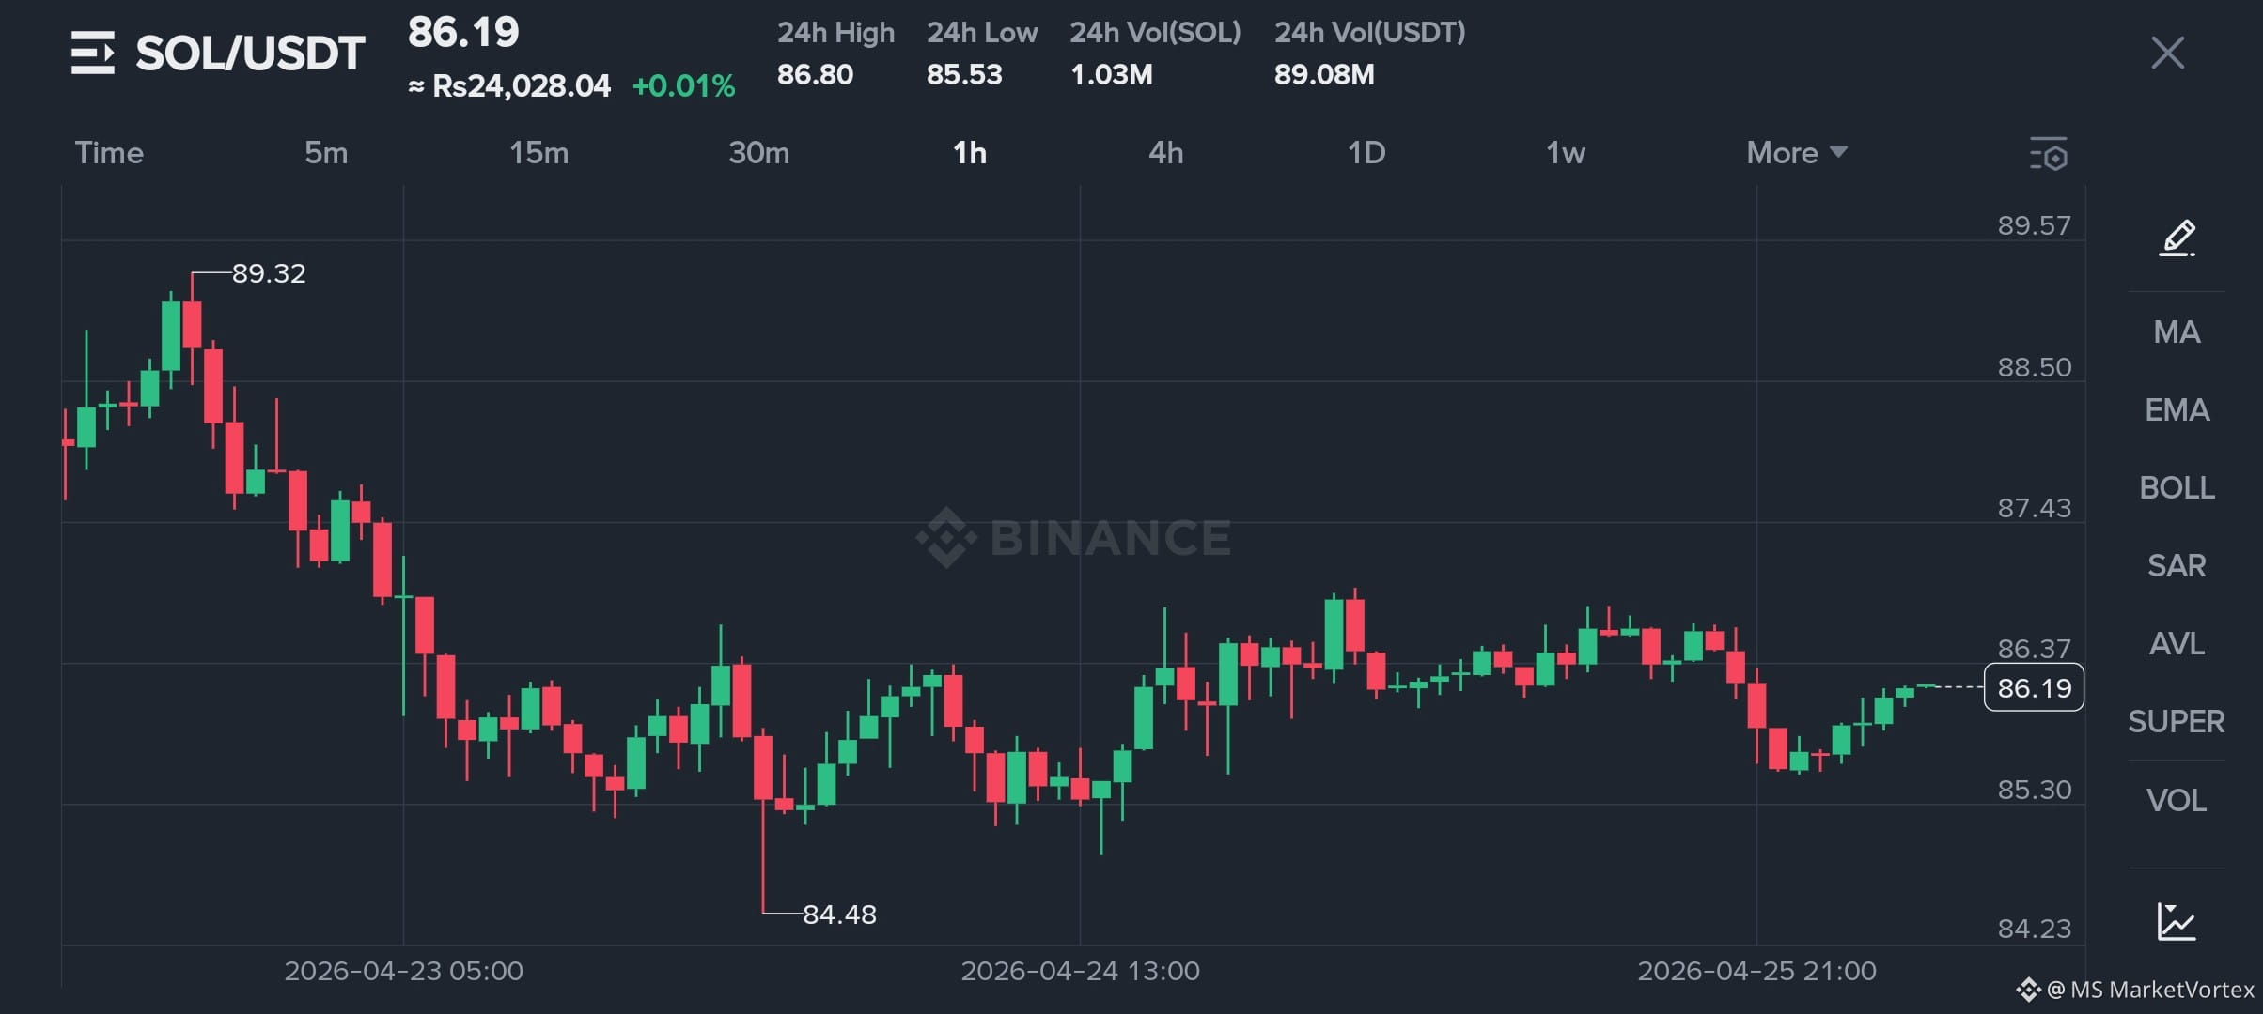
Task: Open chart settings icon beside More
Action: click(2049, 154)
